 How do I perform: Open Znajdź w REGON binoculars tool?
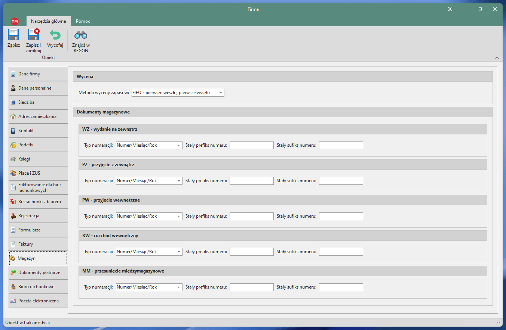(80, 35)
